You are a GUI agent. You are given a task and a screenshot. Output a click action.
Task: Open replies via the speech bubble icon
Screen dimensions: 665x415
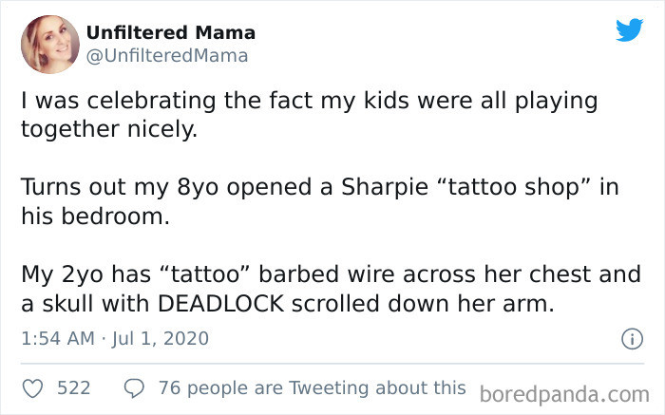pyautogui.click(x=134, y=388)
